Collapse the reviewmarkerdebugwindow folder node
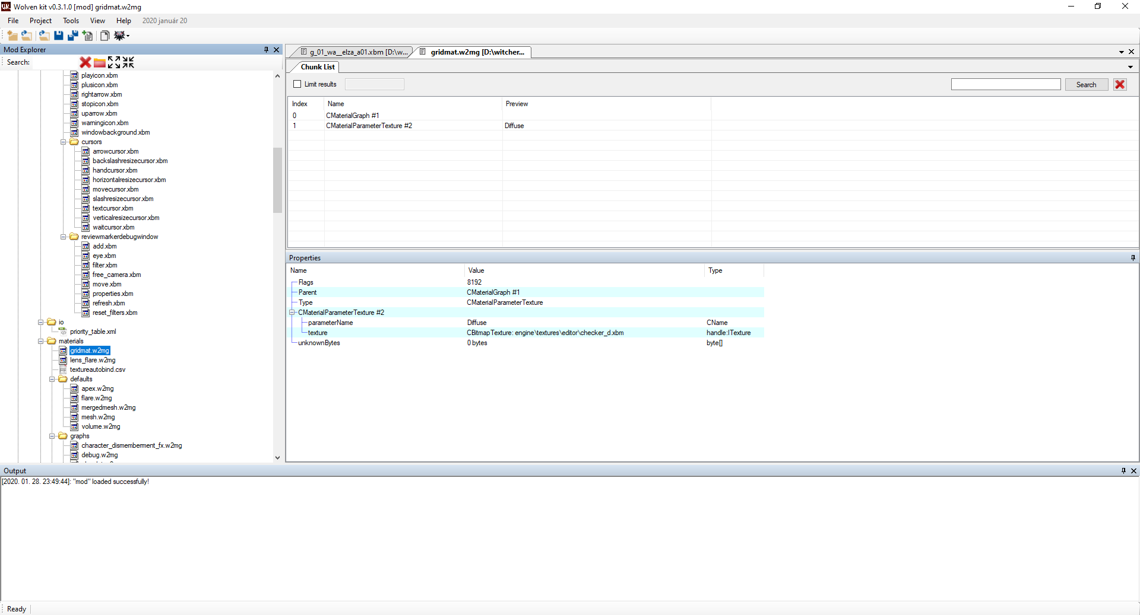 [x=63, y=237]
